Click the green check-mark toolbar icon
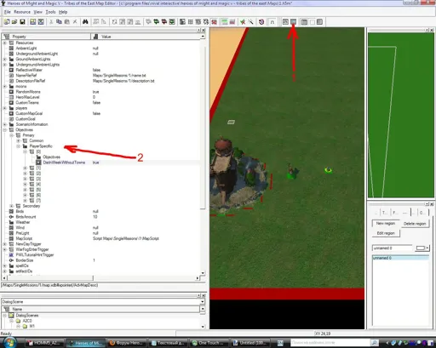Viewport: 436px width, 348px height. tap(243, 22)
